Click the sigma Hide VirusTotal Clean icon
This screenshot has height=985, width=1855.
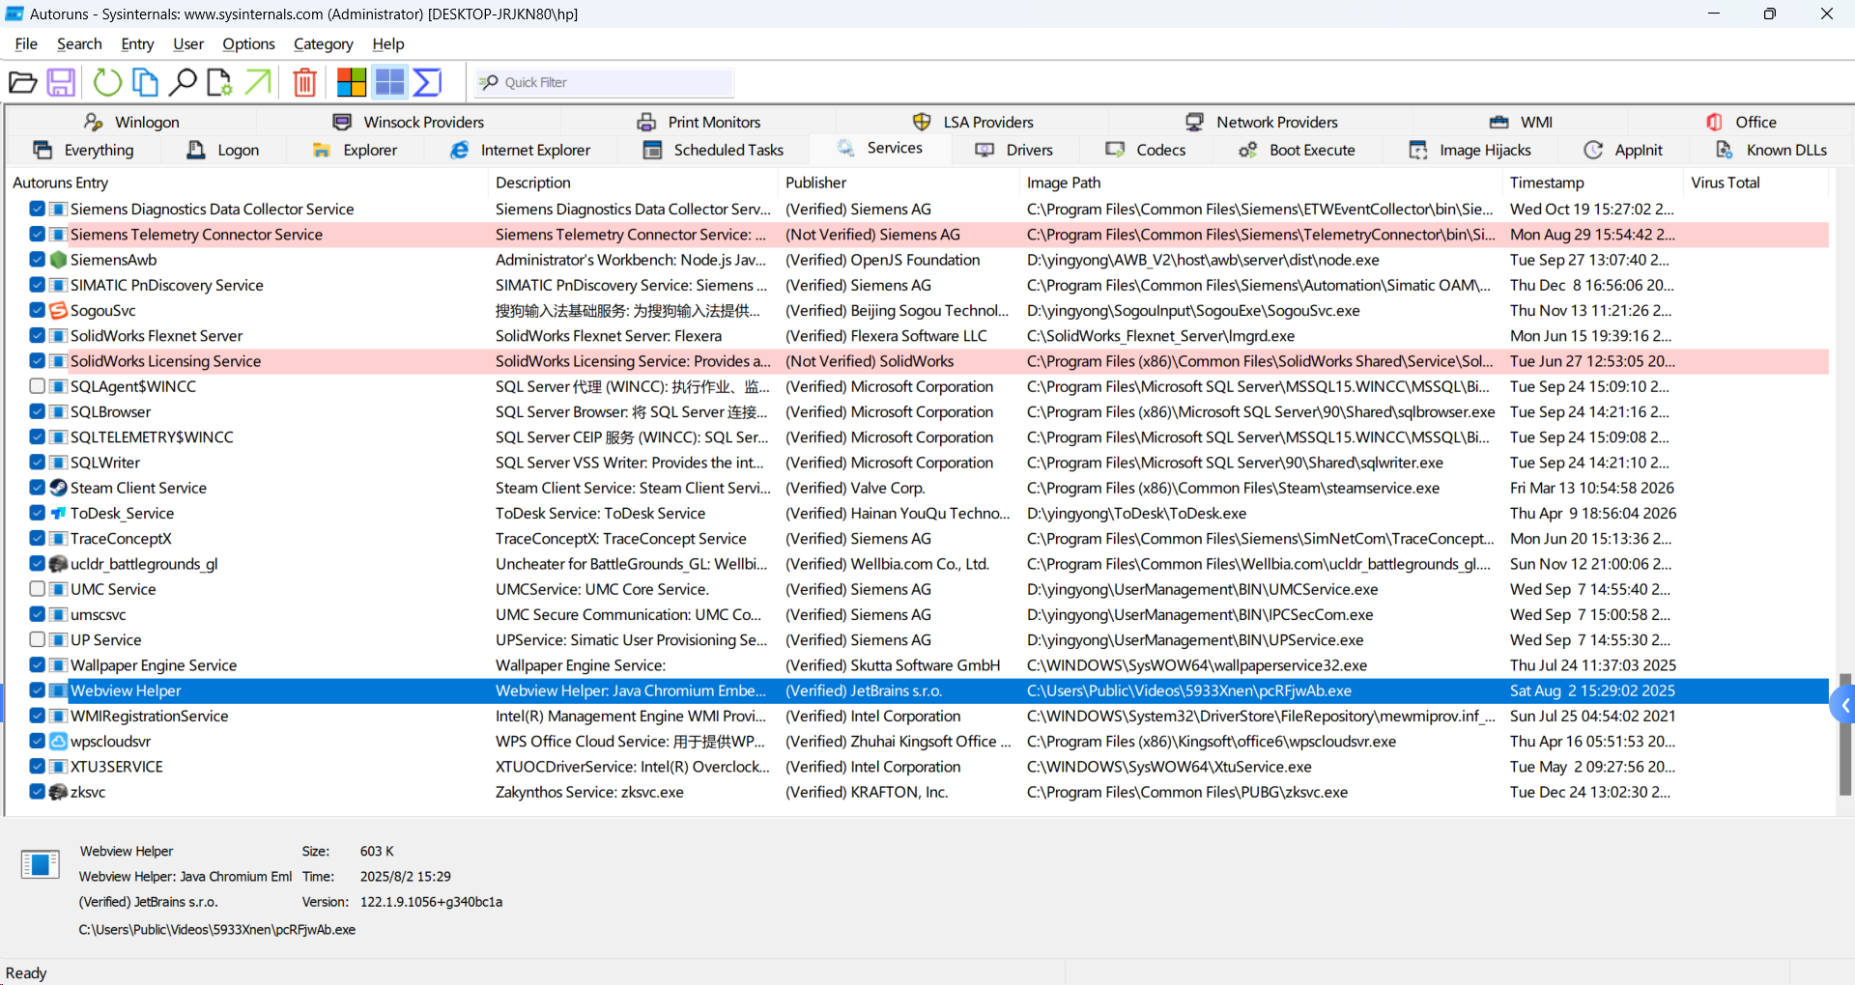coord(427,82)
